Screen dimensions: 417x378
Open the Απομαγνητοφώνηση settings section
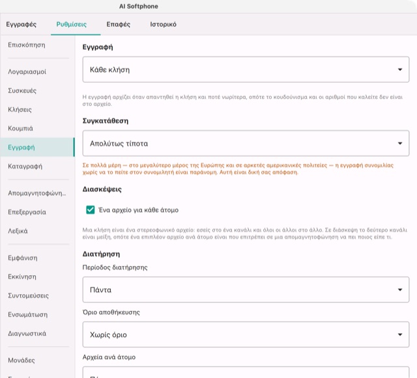click(x=37, y=193)
